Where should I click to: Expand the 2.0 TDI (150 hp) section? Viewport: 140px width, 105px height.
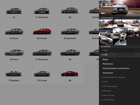[x=119, y=95]
